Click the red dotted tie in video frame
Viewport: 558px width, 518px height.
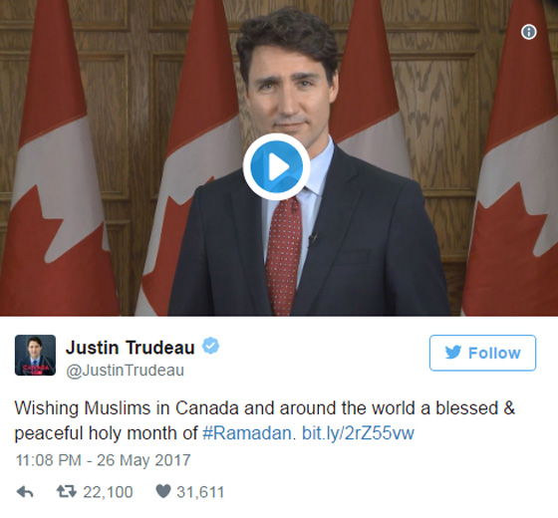[283, 254]
